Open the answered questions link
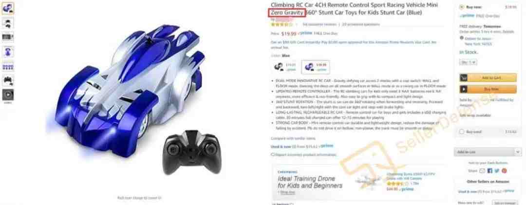The image size is (526, 205). click(361, 24)
